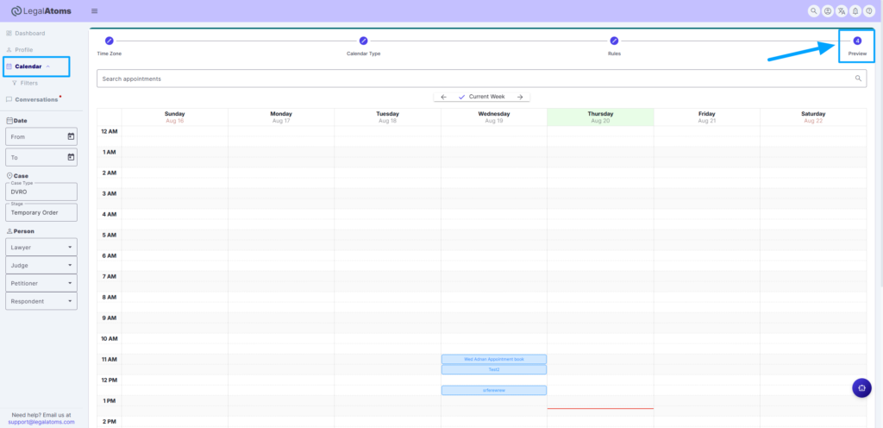Open the Test2 appointment

(x=494, y=369)
